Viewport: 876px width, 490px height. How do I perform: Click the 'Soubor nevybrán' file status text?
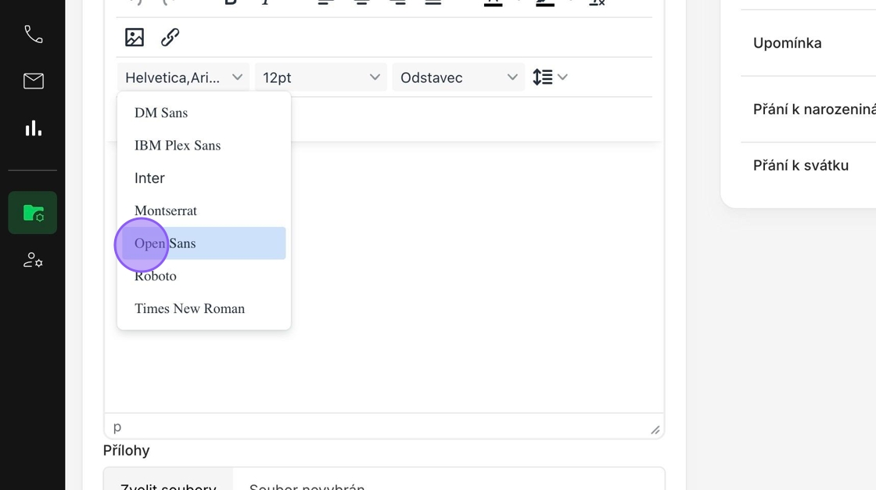pos(307,485)
